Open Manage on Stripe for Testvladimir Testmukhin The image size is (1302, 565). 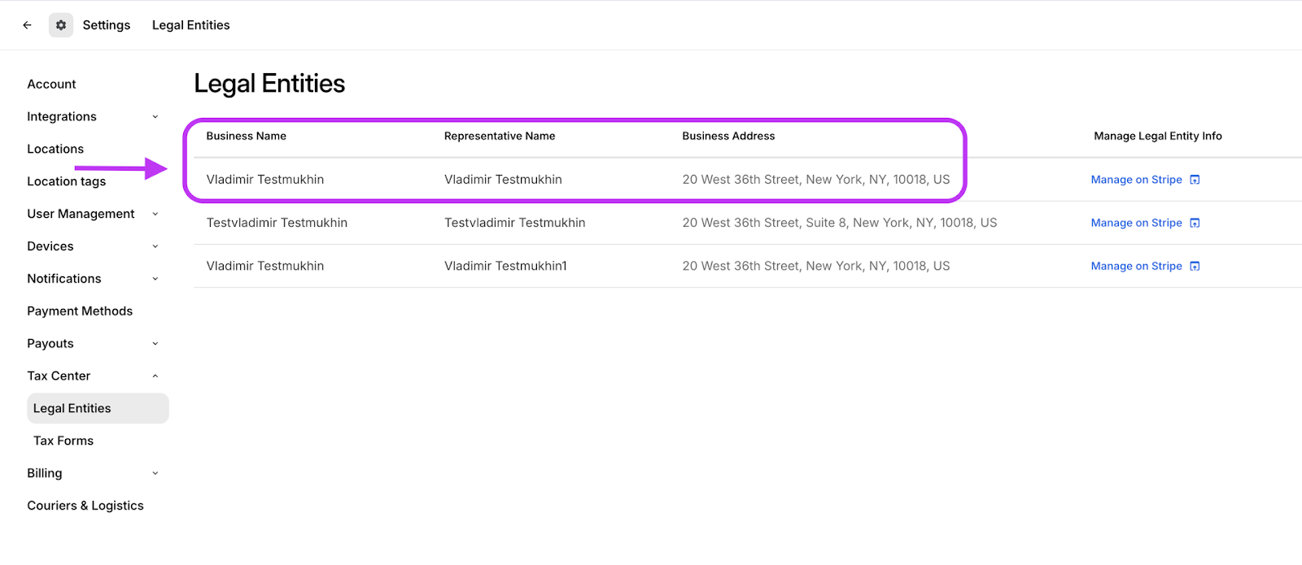pyautogui.click(x=1136, y=223)
